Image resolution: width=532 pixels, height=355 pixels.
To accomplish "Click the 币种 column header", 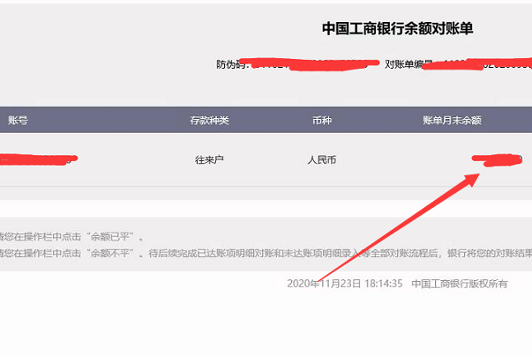I will coord(322,121).
